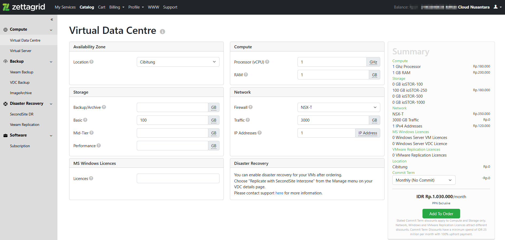Open the Location dropdown showing Cibitung
The width and height of the screenshot is (505, 240).
[x=178, y=62]
